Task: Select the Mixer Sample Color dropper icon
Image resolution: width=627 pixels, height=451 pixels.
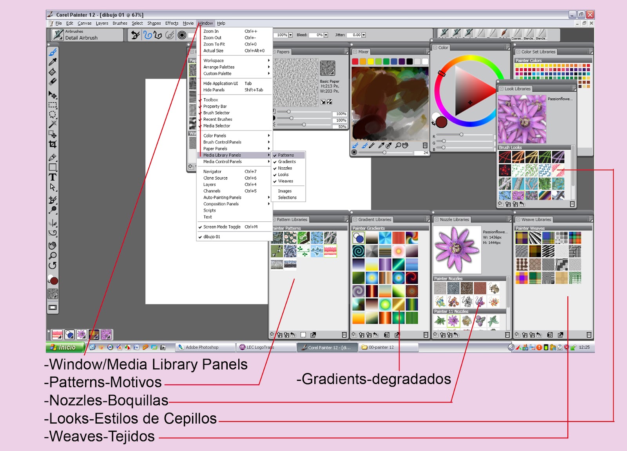Action: 381,145
